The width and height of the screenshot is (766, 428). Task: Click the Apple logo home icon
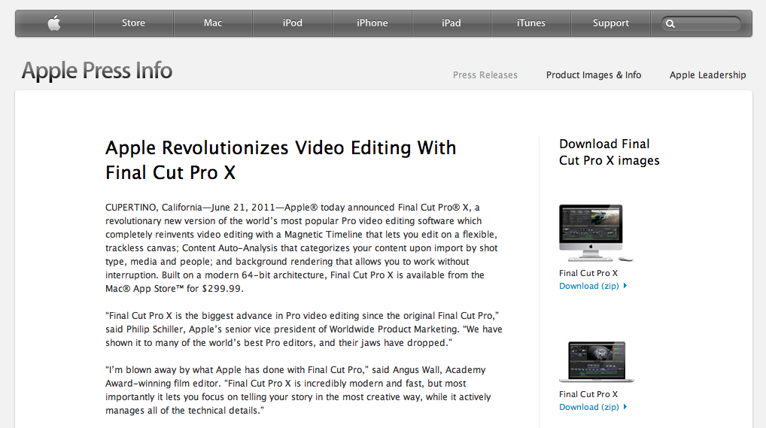pos(54,23)
